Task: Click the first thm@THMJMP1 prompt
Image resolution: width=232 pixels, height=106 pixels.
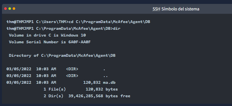Action: click(x=20, y=22)
